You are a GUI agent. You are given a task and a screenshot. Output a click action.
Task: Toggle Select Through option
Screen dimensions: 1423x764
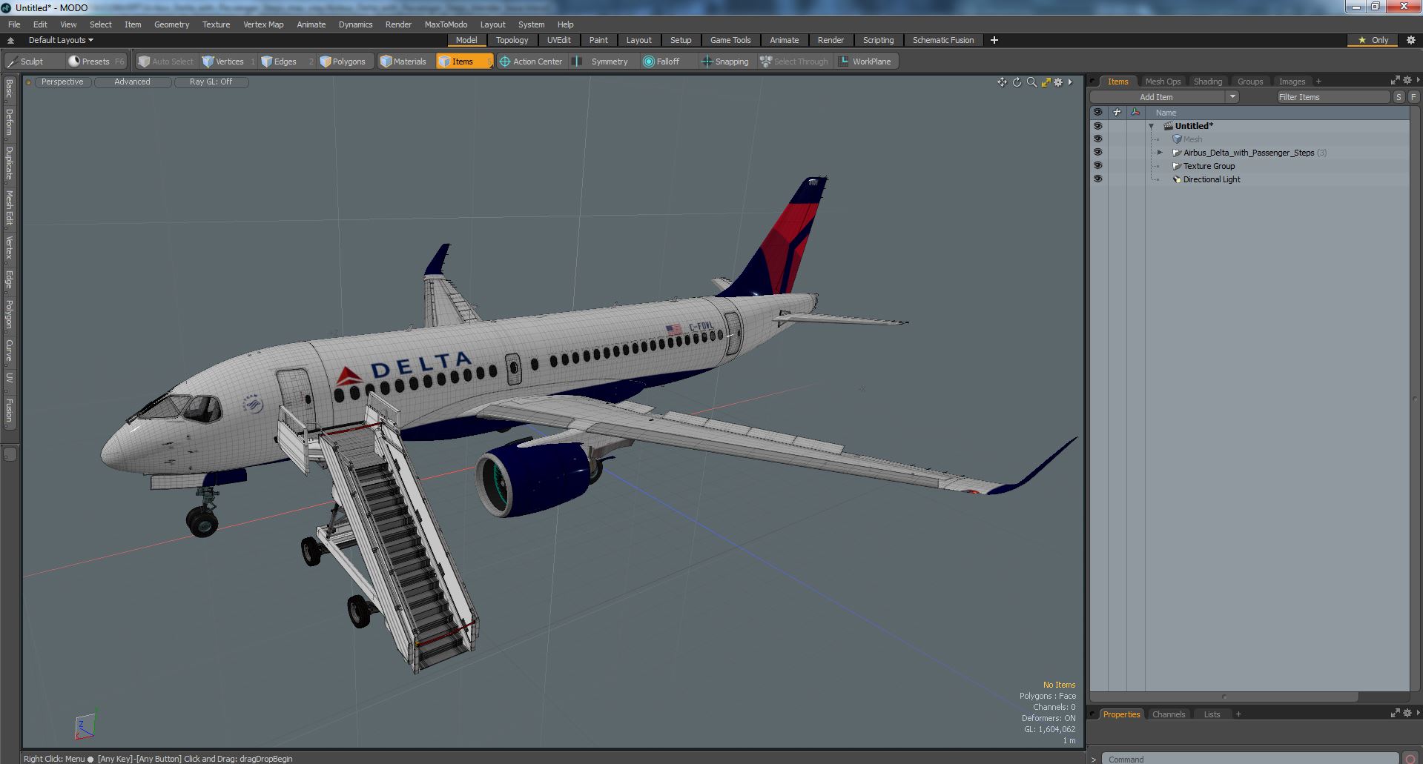pyautogui.click(x=794, y=62)
